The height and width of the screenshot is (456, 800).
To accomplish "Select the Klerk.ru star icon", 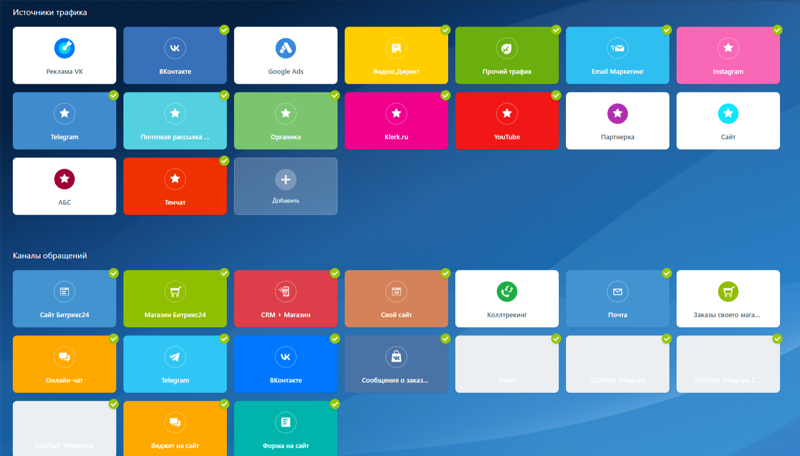I will point(396,113).
